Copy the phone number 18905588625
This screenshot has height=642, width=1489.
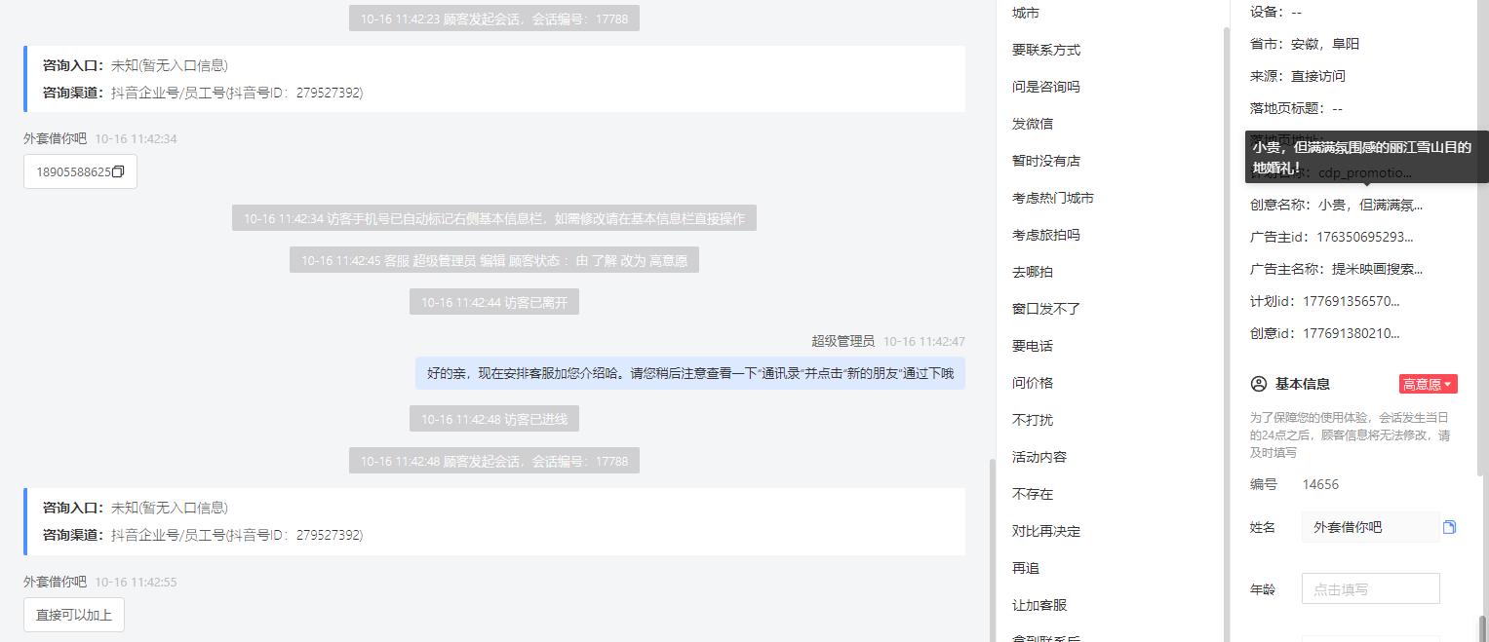118,171
